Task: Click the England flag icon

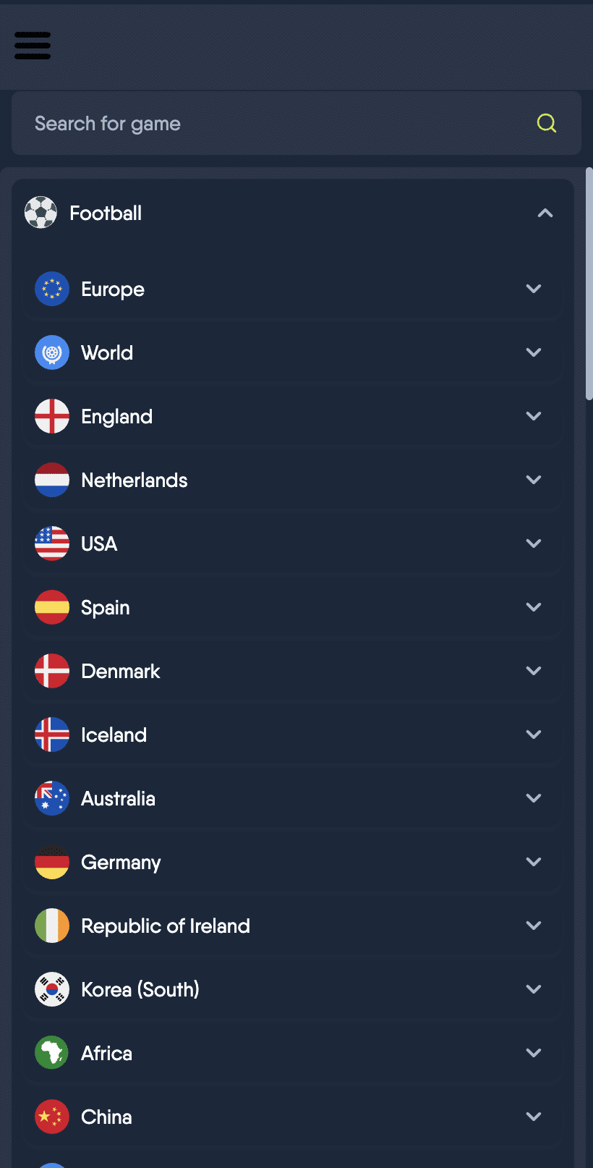Action: click(x=51, y=416)
